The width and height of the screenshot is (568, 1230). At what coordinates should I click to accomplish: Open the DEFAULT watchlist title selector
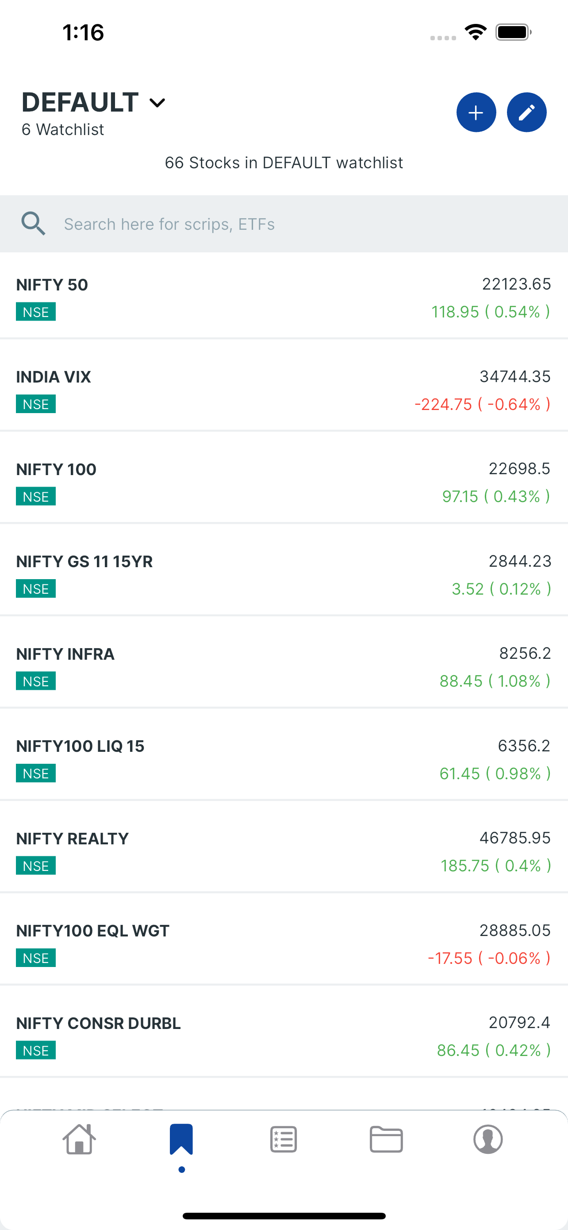[94, 102]
